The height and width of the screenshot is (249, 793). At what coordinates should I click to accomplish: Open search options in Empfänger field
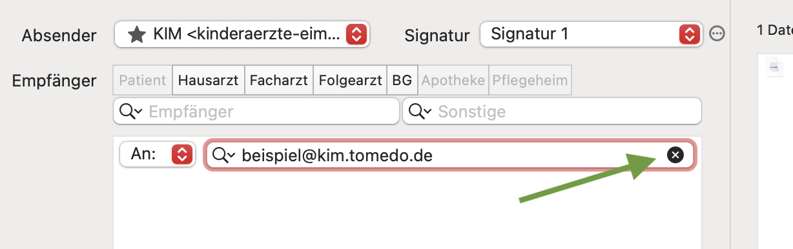point(131,112)
